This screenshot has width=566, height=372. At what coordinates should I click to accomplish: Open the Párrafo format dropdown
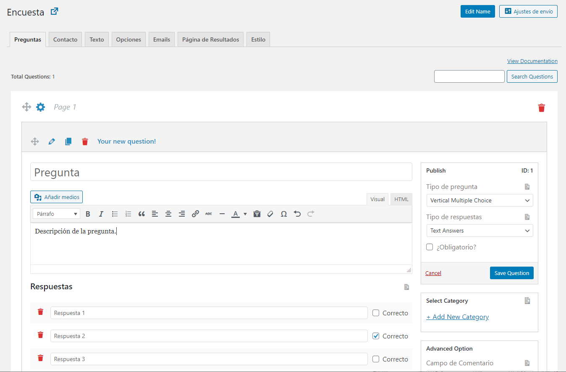coord(56,214)
